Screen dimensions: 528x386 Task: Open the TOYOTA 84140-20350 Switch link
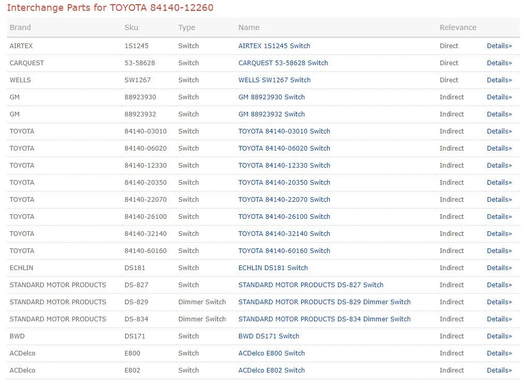click(284, 183)
